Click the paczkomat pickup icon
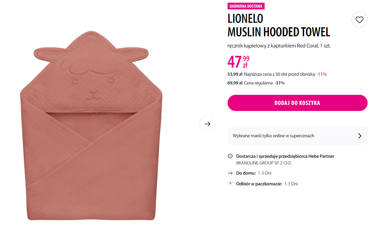This screenshot has width=372, height=225. [230, 184]
